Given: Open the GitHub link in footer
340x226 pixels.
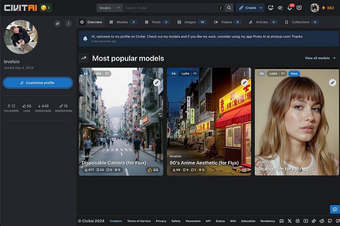Looking at the screenshot, I should click(330, 221).
